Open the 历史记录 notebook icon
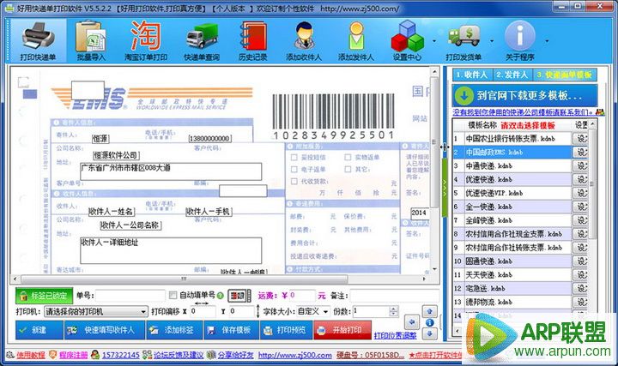Screen dimensions: 618x366 pyautogui.click(x=253, y=39)
